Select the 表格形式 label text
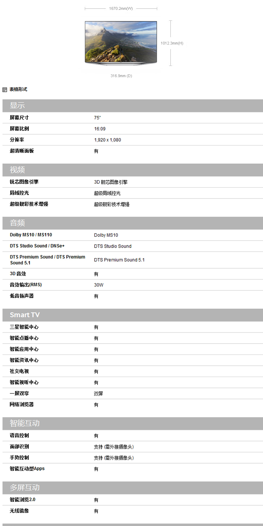263x526 pixels. point(18,89)
